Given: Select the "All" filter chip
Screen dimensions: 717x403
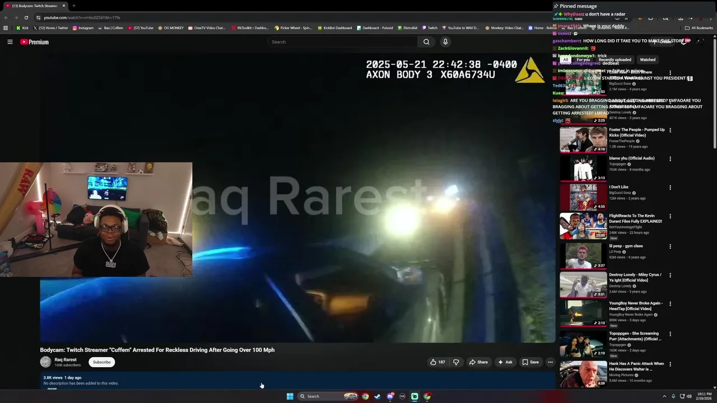Looking at the screenshot, I should [x=566, y=59].
